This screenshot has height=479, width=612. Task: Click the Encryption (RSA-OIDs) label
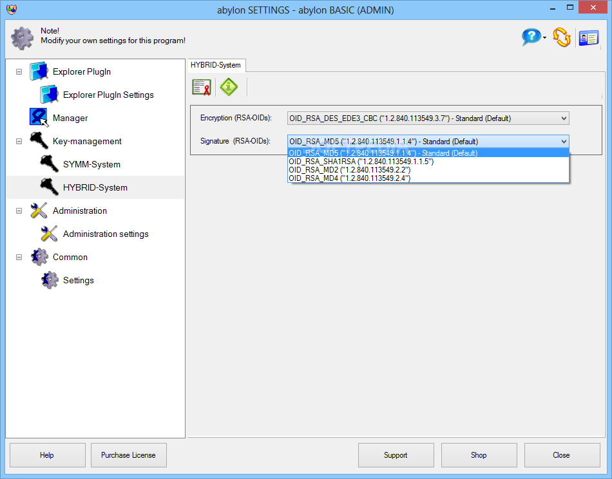coord(236,118)
